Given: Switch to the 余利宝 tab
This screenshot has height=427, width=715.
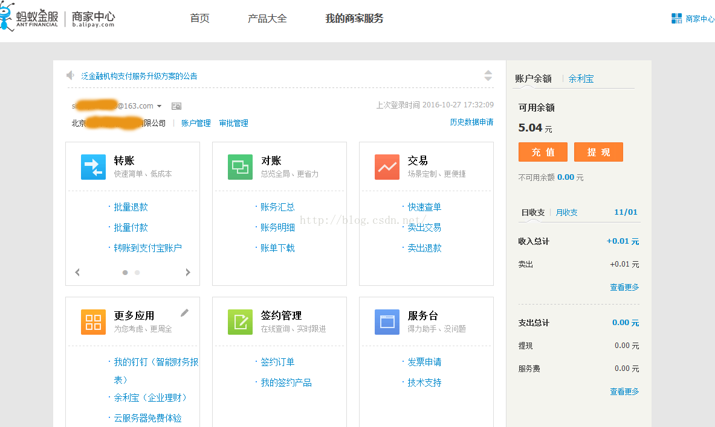Looking at the screenshot, I should click(x=581, y=78).
